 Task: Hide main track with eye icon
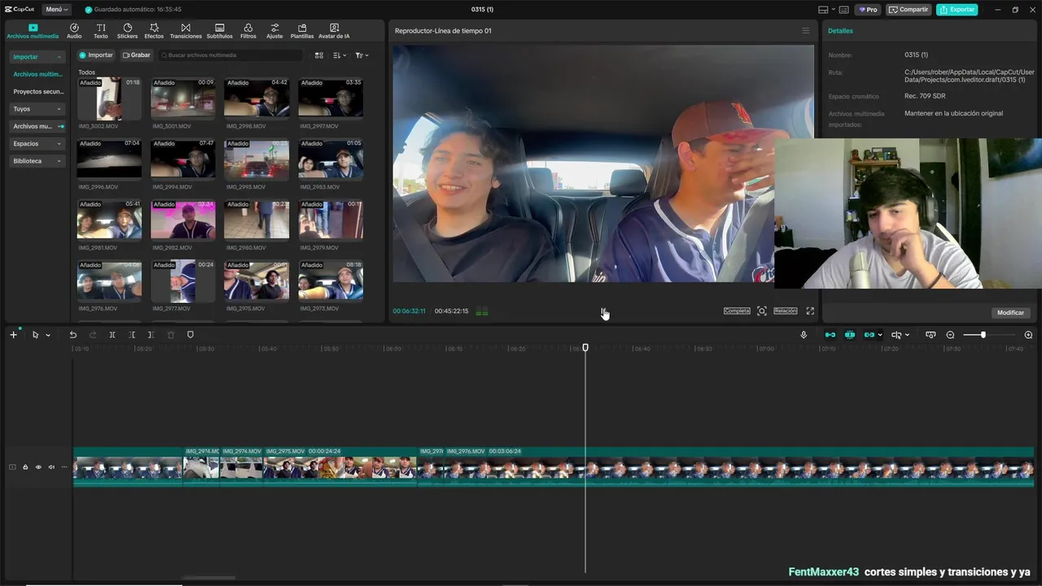pos(38,467)
